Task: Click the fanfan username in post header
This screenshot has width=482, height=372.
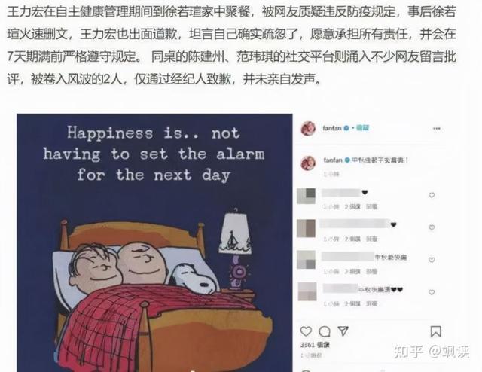Action: [332, 128]
